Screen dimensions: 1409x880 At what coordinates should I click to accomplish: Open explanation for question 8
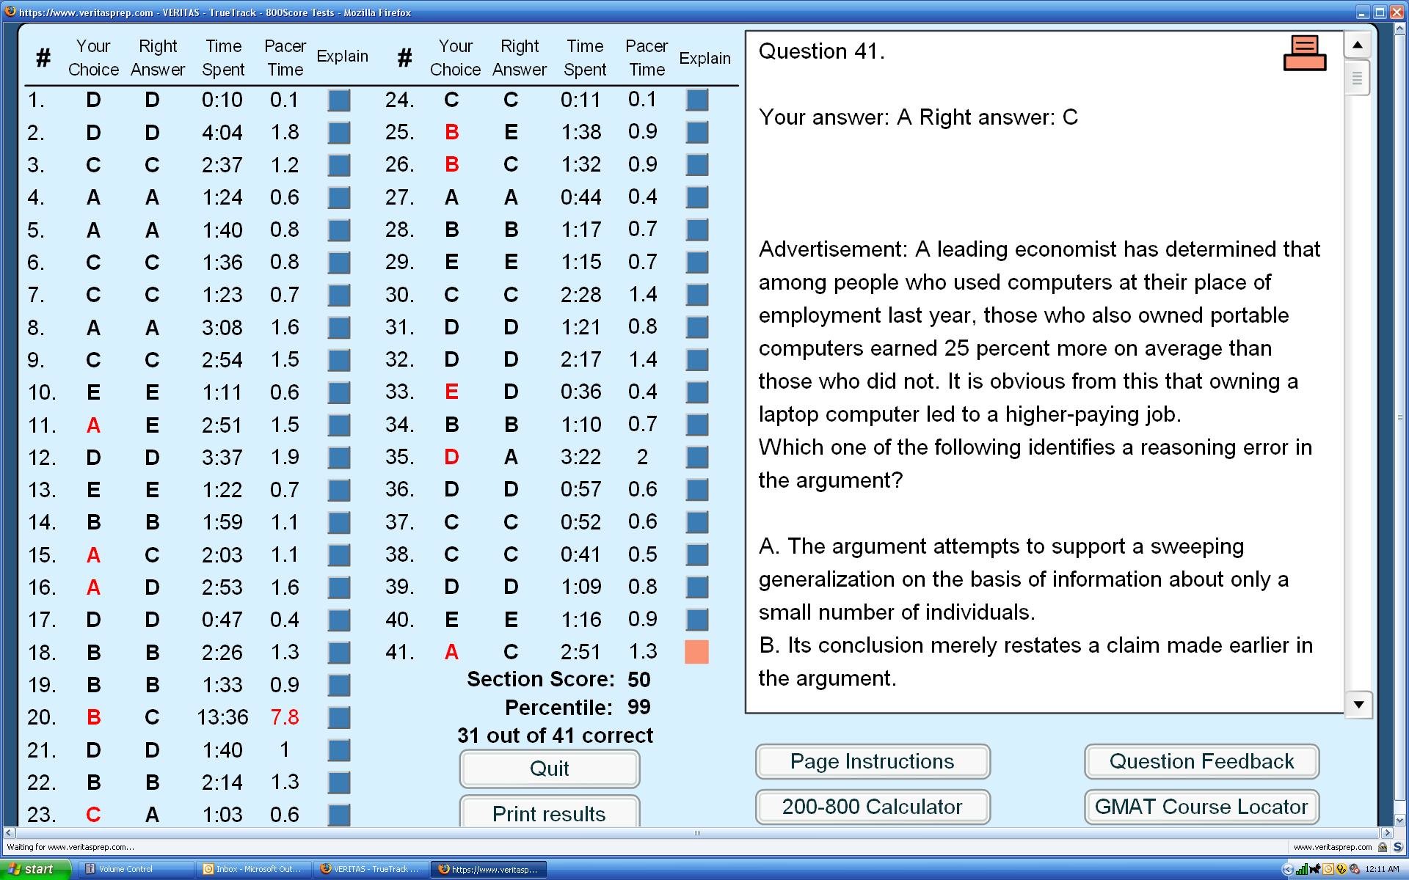339,328
